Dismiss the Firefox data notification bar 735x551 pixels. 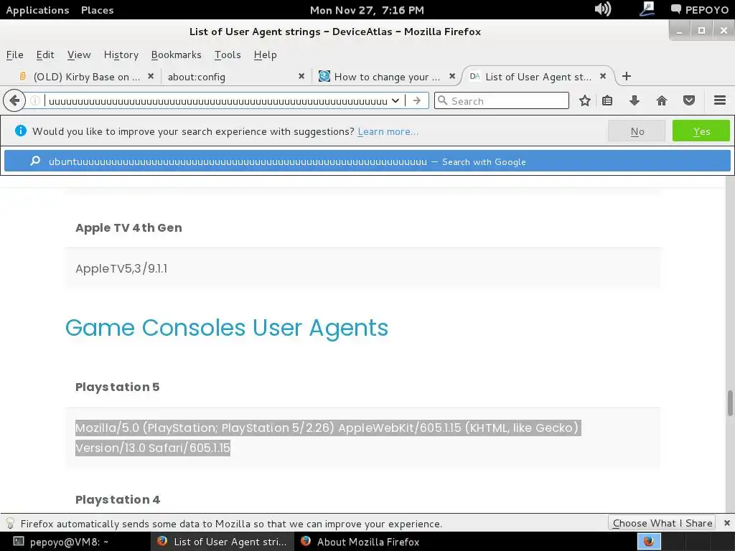[726, 523]
